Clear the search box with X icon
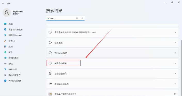This screenshot has width=182, height=96. (77, 18)
